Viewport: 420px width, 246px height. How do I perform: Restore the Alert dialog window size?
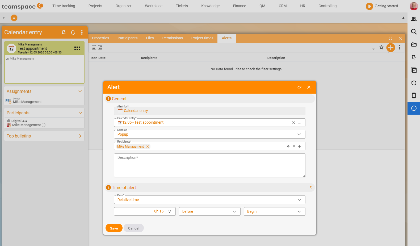tap(299, 87)
